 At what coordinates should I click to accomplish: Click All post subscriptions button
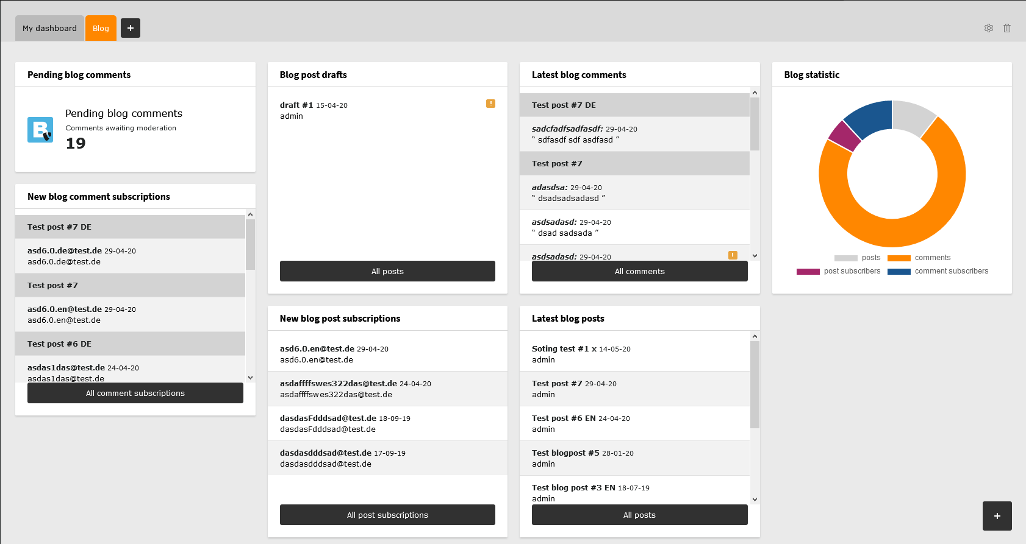click(387, 515)
